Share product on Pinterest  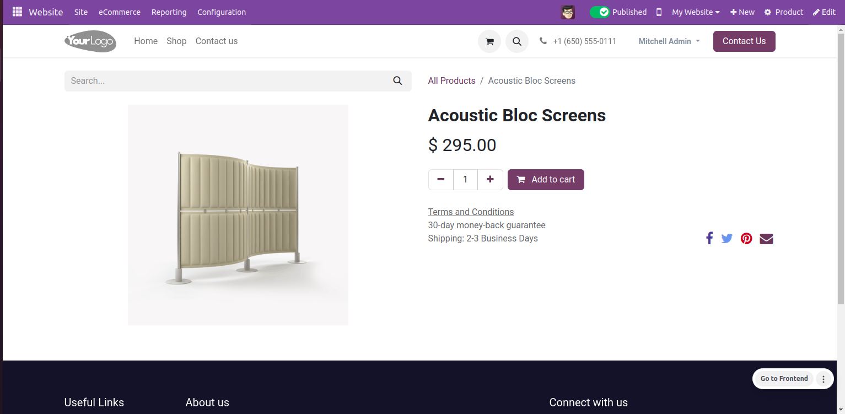tap(746, 238)
